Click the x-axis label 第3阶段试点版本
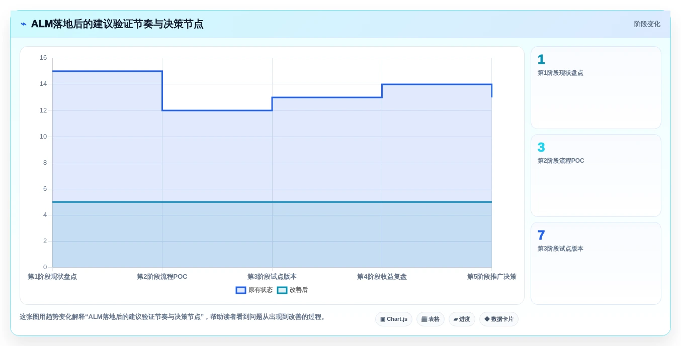Screen dimensions: 681x346 (x=272, y=277)
